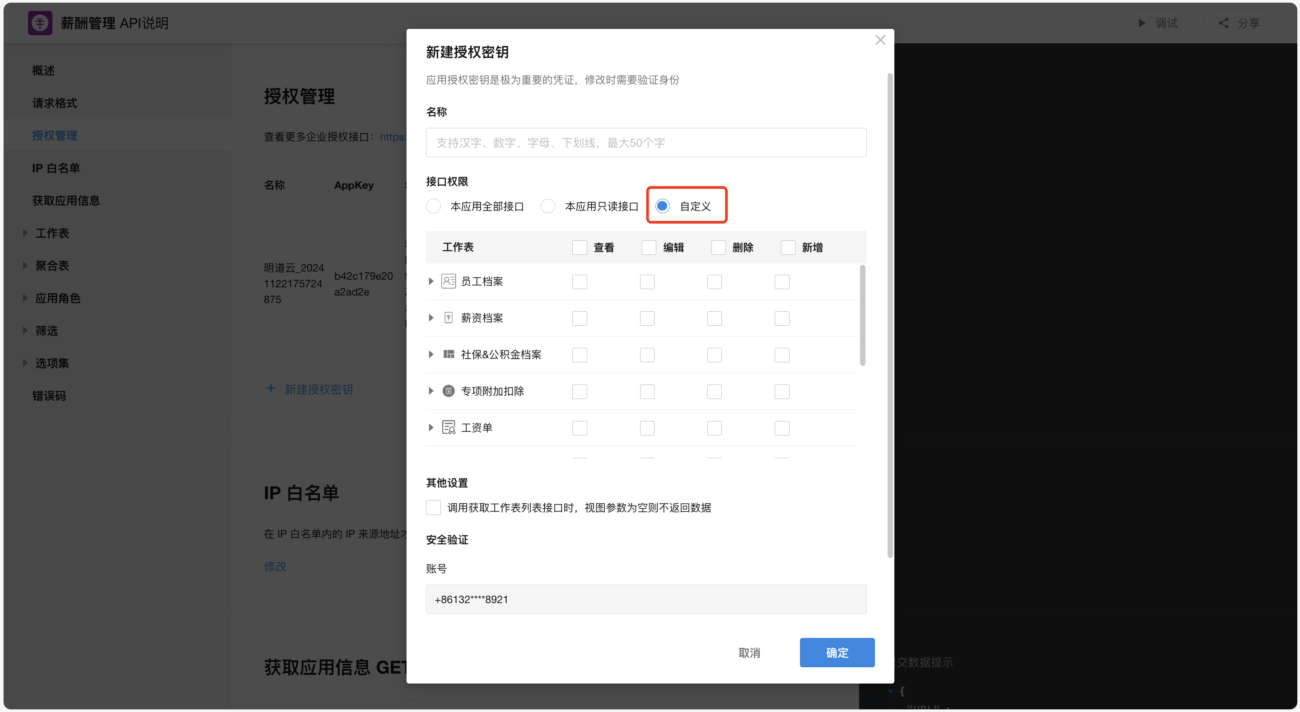Expand the 薪资档案 row
Viewport: 1300px width, 712px height.
tap(431, 318)
